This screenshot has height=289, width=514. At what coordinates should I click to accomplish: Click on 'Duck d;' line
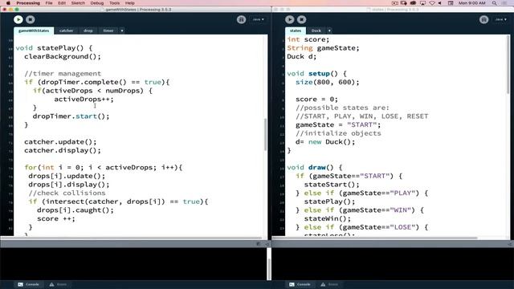302,56
